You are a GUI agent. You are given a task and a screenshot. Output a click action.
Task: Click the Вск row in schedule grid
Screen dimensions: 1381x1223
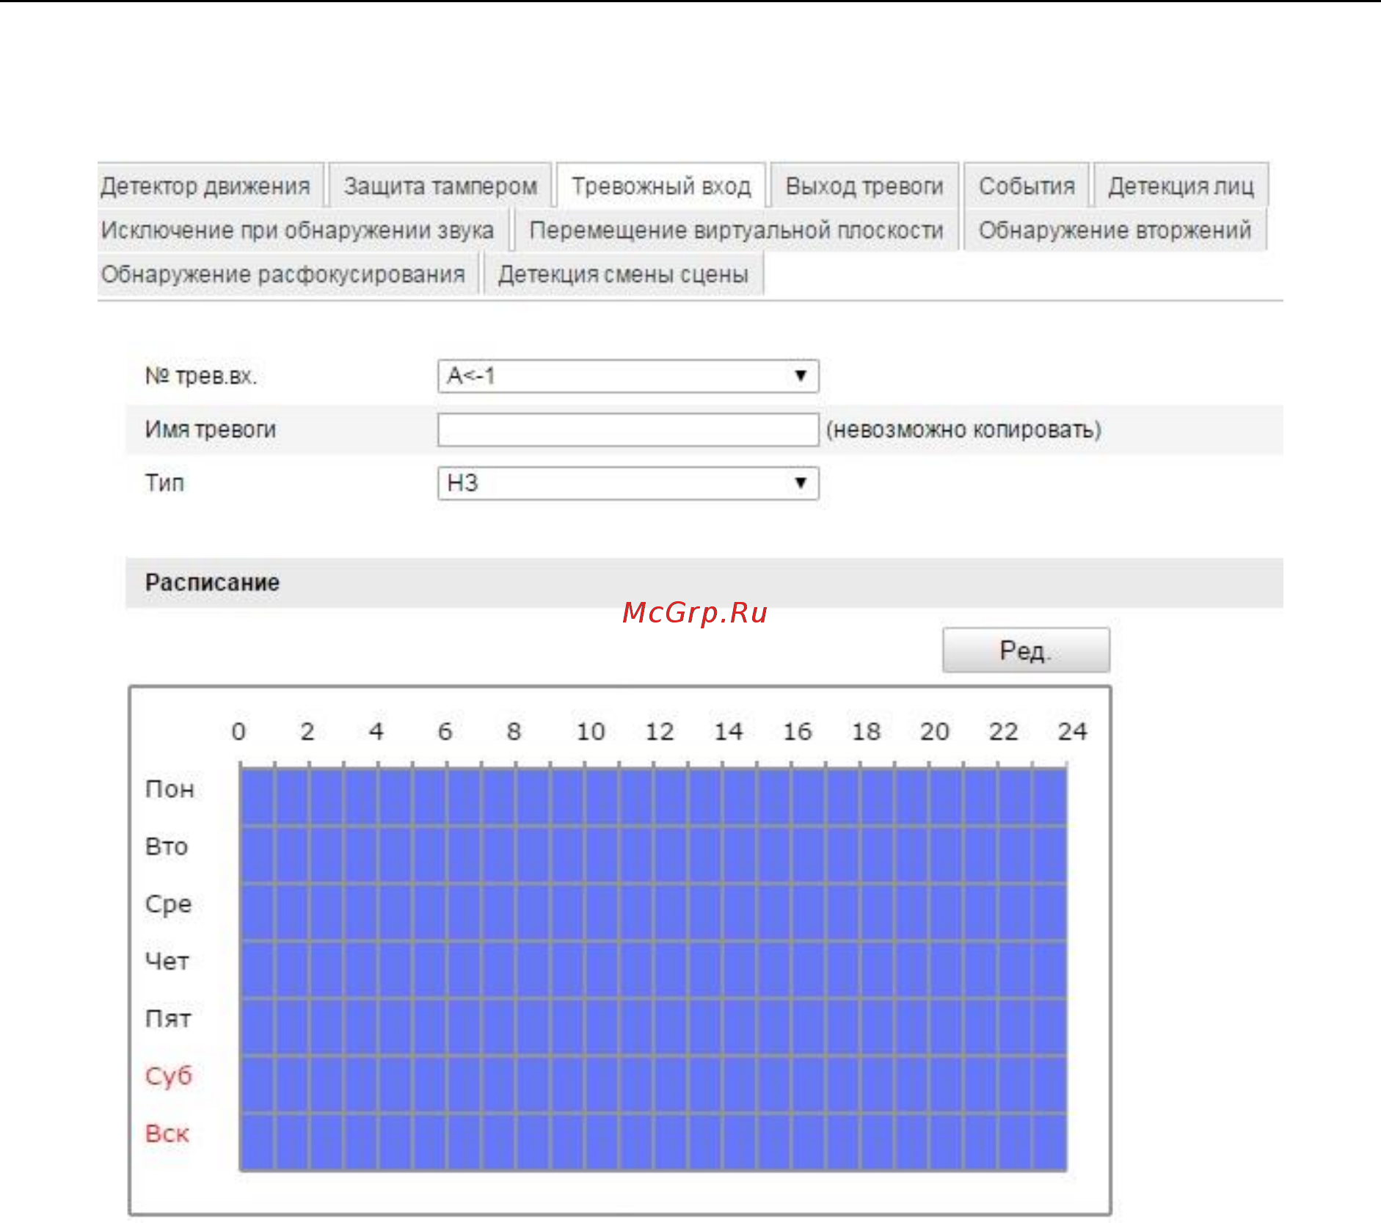pos(653,1141)
